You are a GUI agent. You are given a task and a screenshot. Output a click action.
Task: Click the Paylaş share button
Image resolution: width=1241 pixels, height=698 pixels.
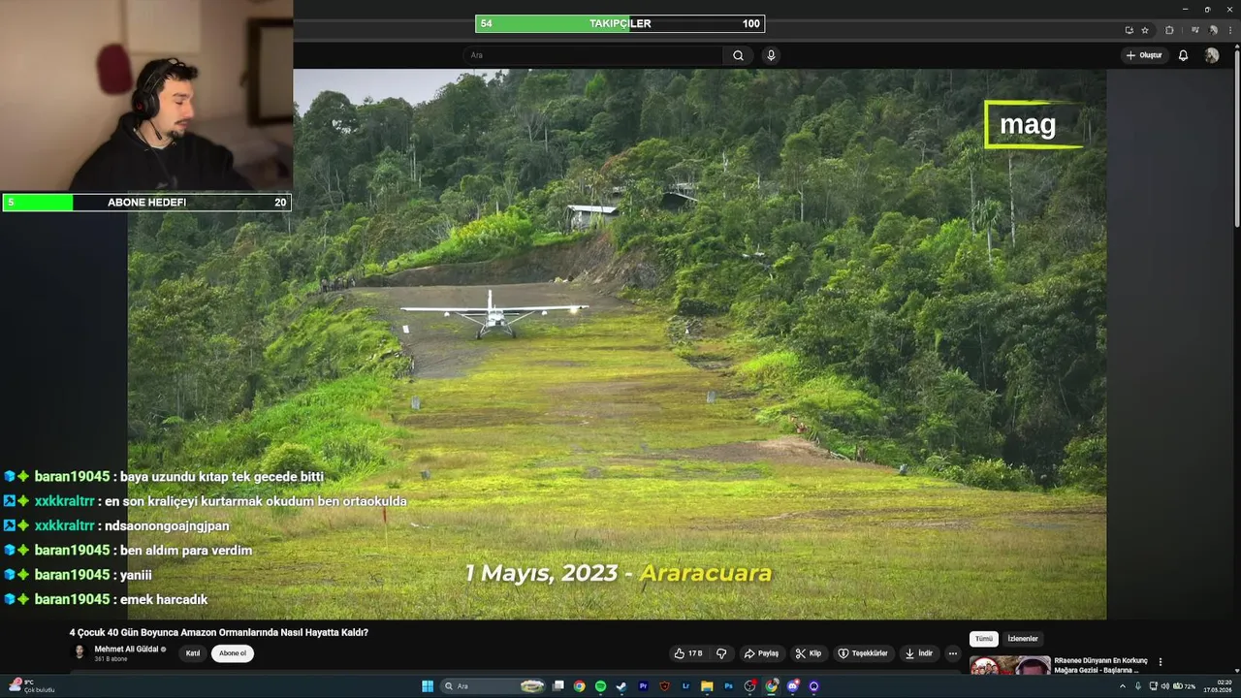point(761,653)
